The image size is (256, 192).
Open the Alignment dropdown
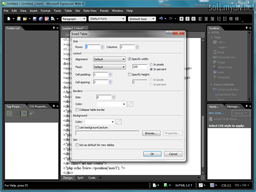[109, 59]
